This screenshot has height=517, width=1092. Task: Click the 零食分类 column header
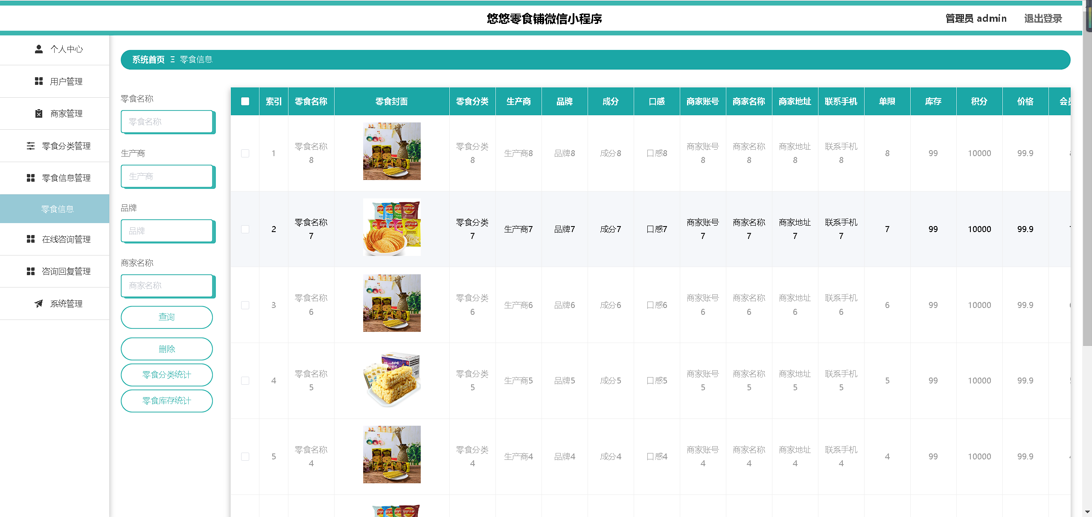click(x=472, y=102)
